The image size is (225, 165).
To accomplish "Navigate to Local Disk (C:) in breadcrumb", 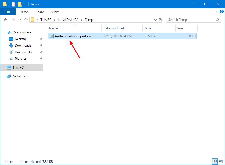I will (68, 20).
